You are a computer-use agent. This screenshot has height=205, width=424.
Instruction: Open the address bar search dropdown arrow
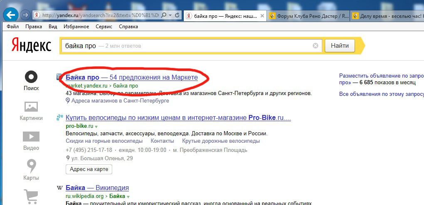coord(170,15)
